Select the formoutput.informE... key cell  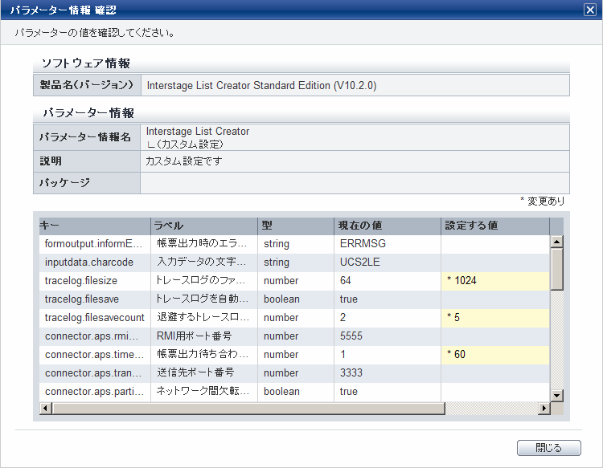pyautogui.click(x=95, y=244)
